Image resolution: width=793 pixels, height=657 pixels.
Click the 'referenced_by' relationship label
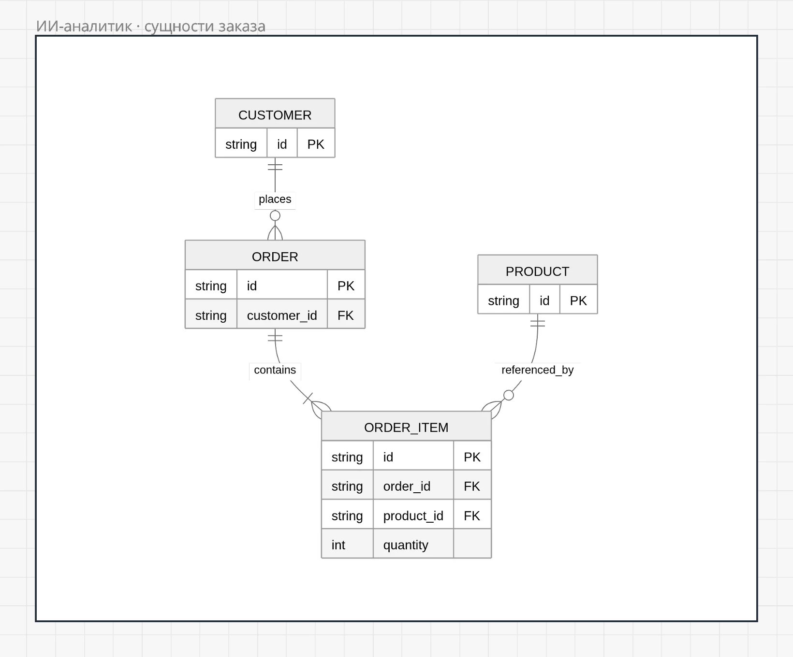[x=537, y=370]
